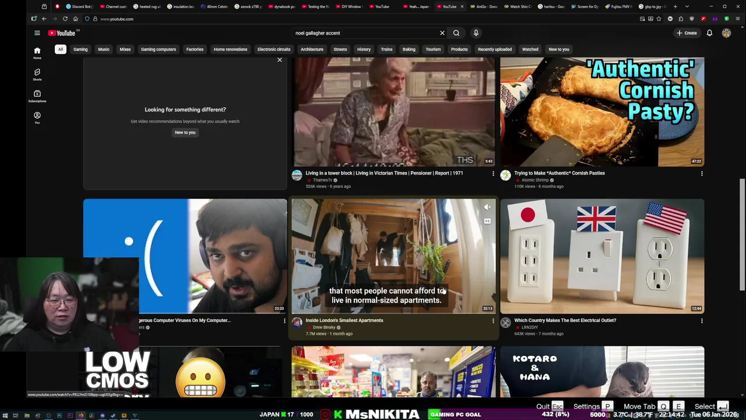The image size is (746, 420).
Task: Open more options for Electrical Outlet video
Action: 702,320
